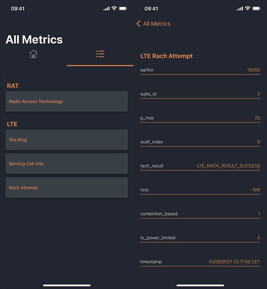The image size is (267, 289).
Task: Select the earfcn value 19350
Action: tap(253, 70)
